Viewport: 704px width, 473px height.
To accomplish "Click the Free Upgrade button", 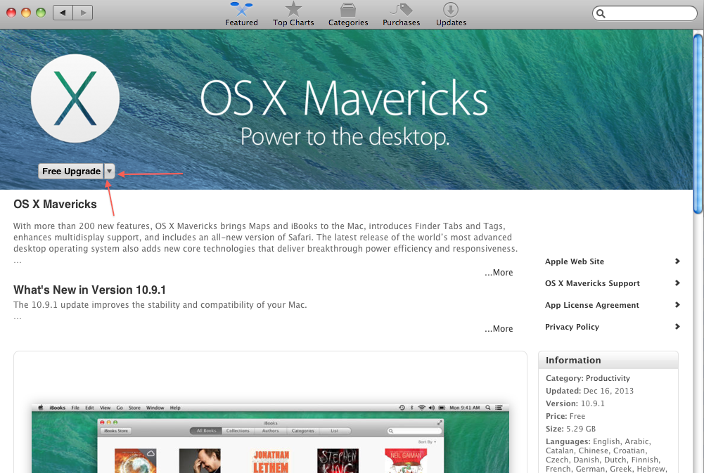I will click(71, 171).
